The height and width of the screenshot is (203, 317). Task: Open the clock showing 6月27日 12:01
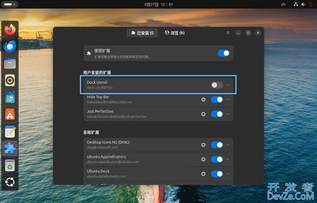tap(158, 4)
